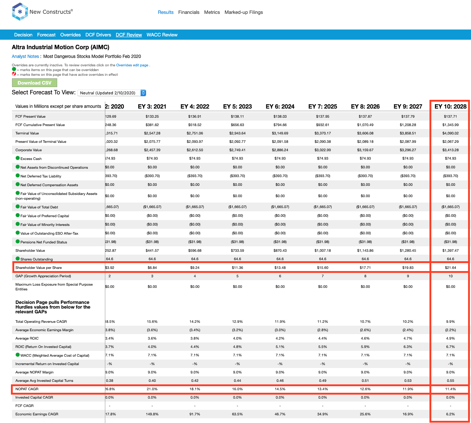This screenshot has height=423, width=471.
Task: Click green dot beside Shares Outstanding
Action: 17,259
